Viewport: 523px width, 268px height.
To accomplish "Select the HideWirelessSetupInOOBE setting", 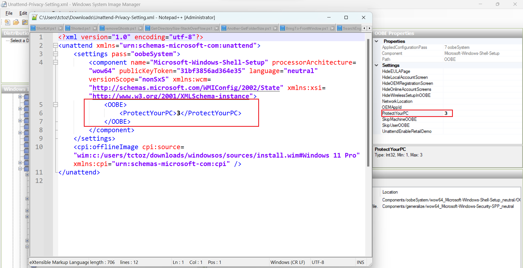I will [406, 95].
